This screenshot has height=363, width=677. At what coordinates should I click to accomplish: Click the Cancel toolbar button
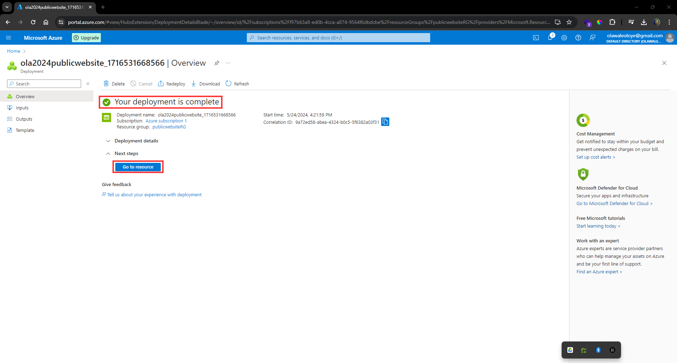pyautogui.click(x=141, y=84)
